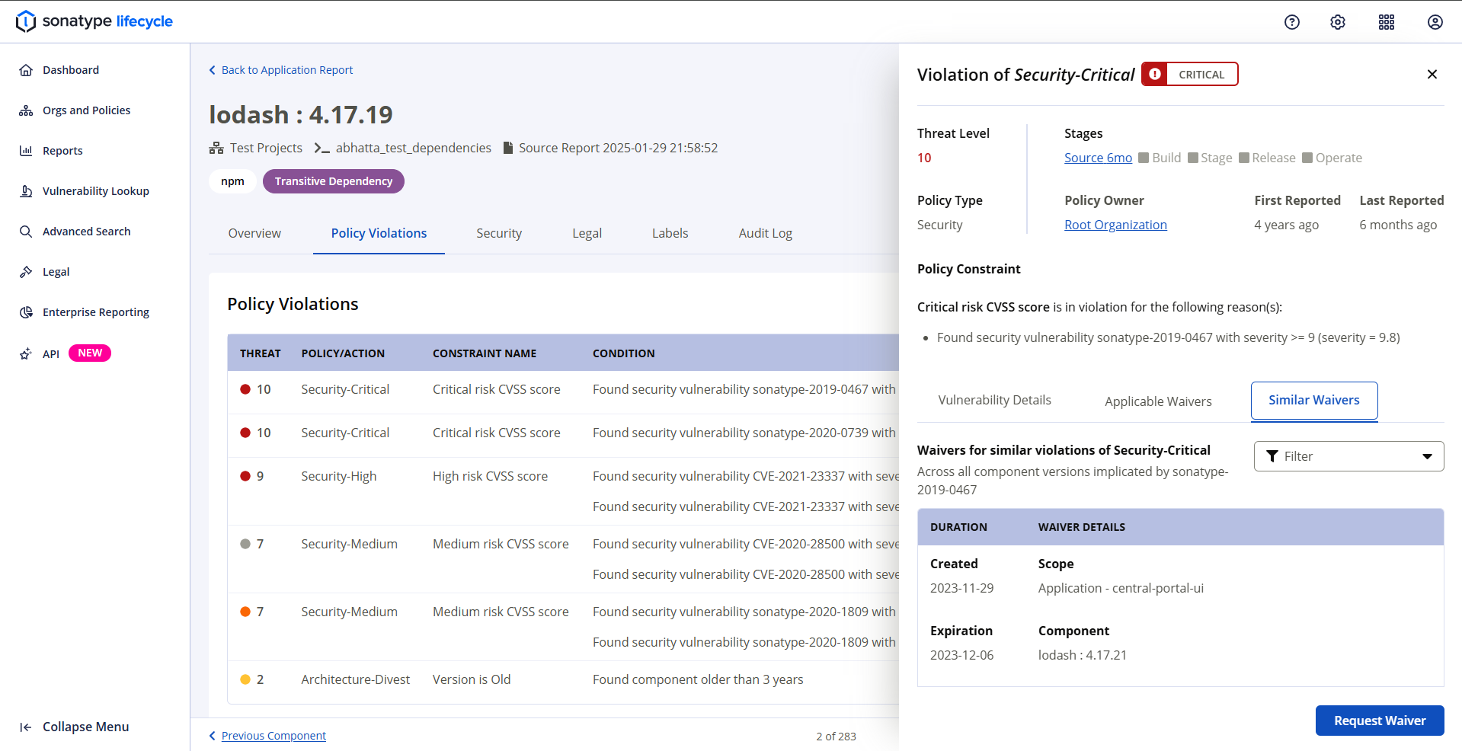Open the user account icon

point(1435,22)
